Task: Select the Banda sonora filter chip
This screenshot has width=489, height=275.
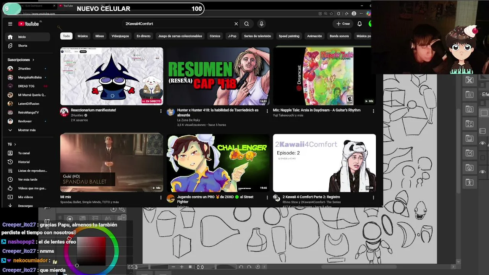Action: click(x=339, y=36)
